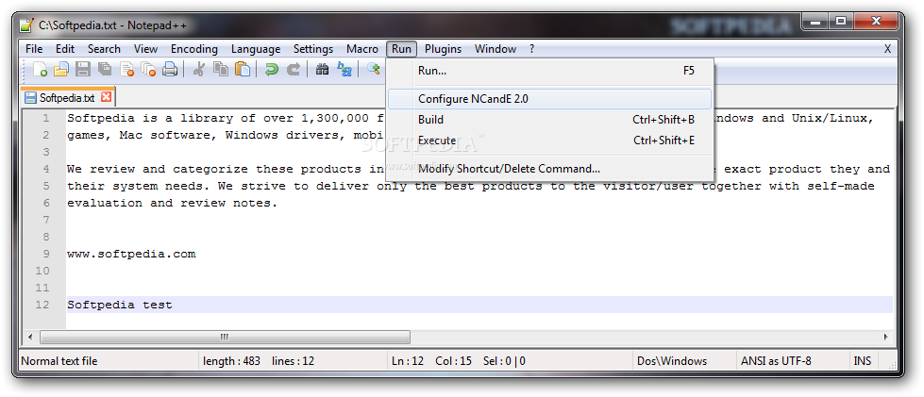Open the Window menu
Screen dimensions: 924x397
(x=496, y=49)
